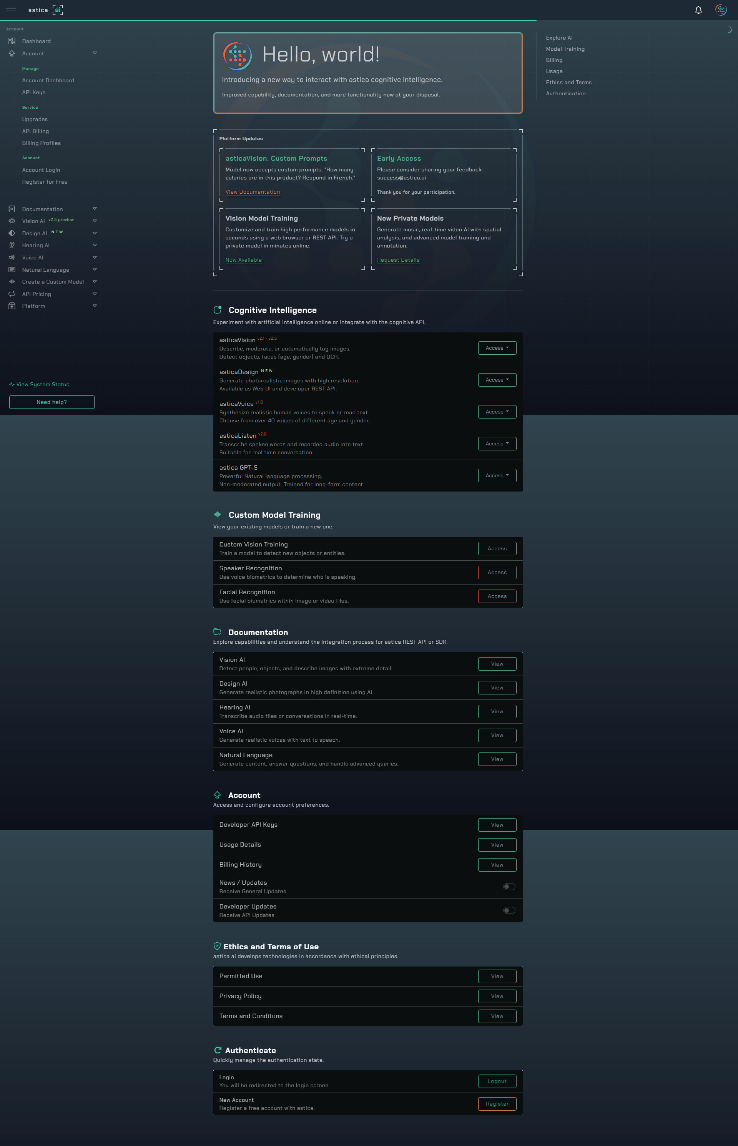The height and width of the screenshot is (1146, 738).
Task: Open the asticaVoice Access dropdown
Action: point(497,412)
